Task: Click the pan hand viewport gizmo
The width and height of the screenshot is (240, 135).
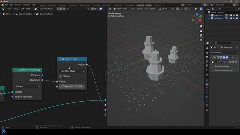Action: point(201,31)
